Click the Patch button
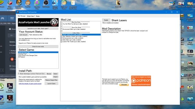Screen dimensions: 195x109 (55, 77)
